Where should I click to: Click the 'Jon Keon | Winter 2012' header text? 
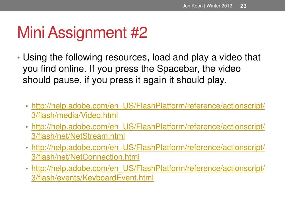207,6
